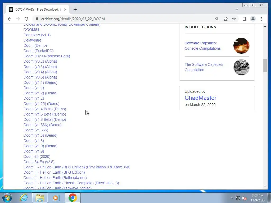This screenshot has height=203, width=271.
Task: Click the taskbar clock and date
Action: [x=258, y=198]
